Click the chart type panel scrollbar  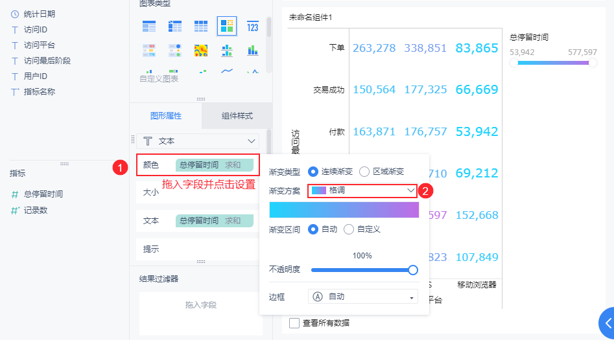tap(269, 27)
